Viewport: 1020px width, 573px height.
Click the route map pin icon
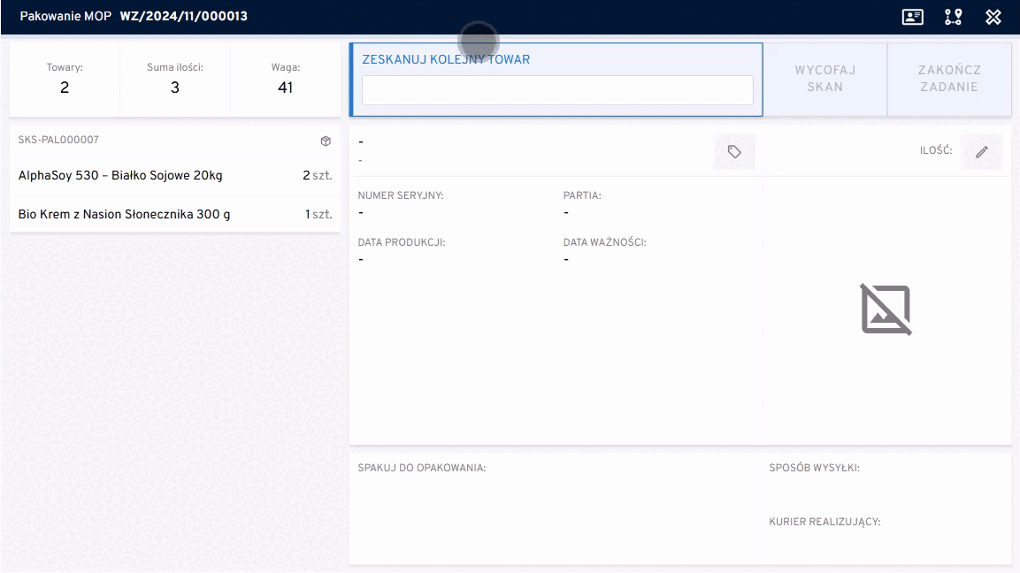pos(953,17)
